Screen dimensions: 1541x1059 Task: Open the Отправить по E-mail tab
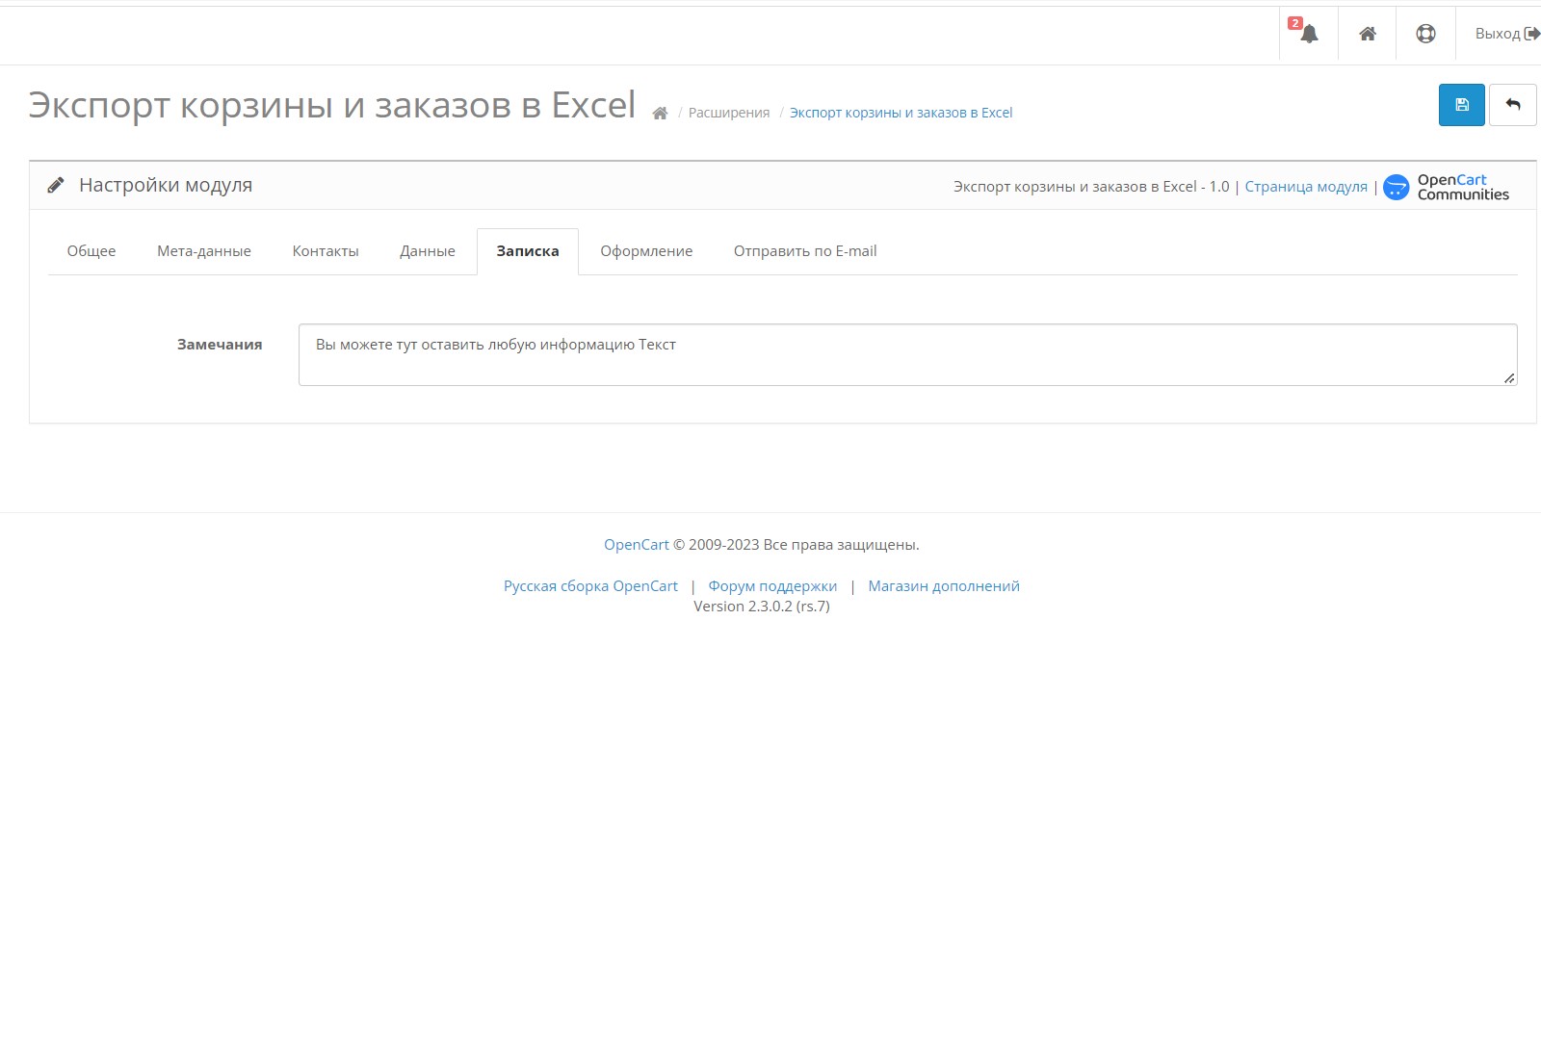tap(805, 251)
